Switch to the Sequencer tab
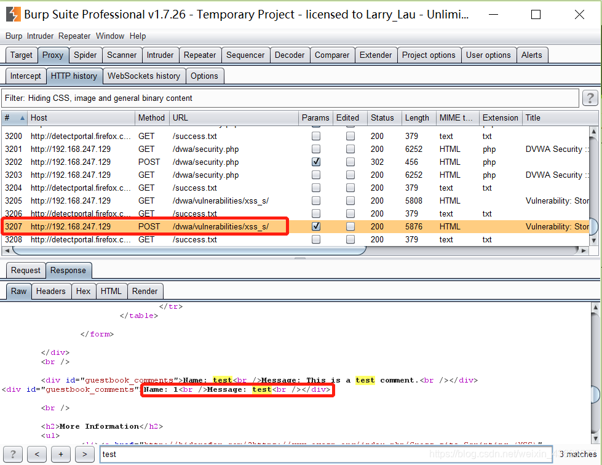602x465 pixels. pos(245,55)
